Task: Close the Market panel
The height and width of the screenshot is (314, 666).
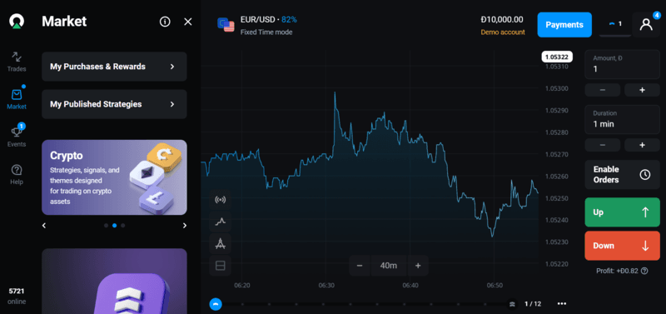Action: [x=188, y=22]
